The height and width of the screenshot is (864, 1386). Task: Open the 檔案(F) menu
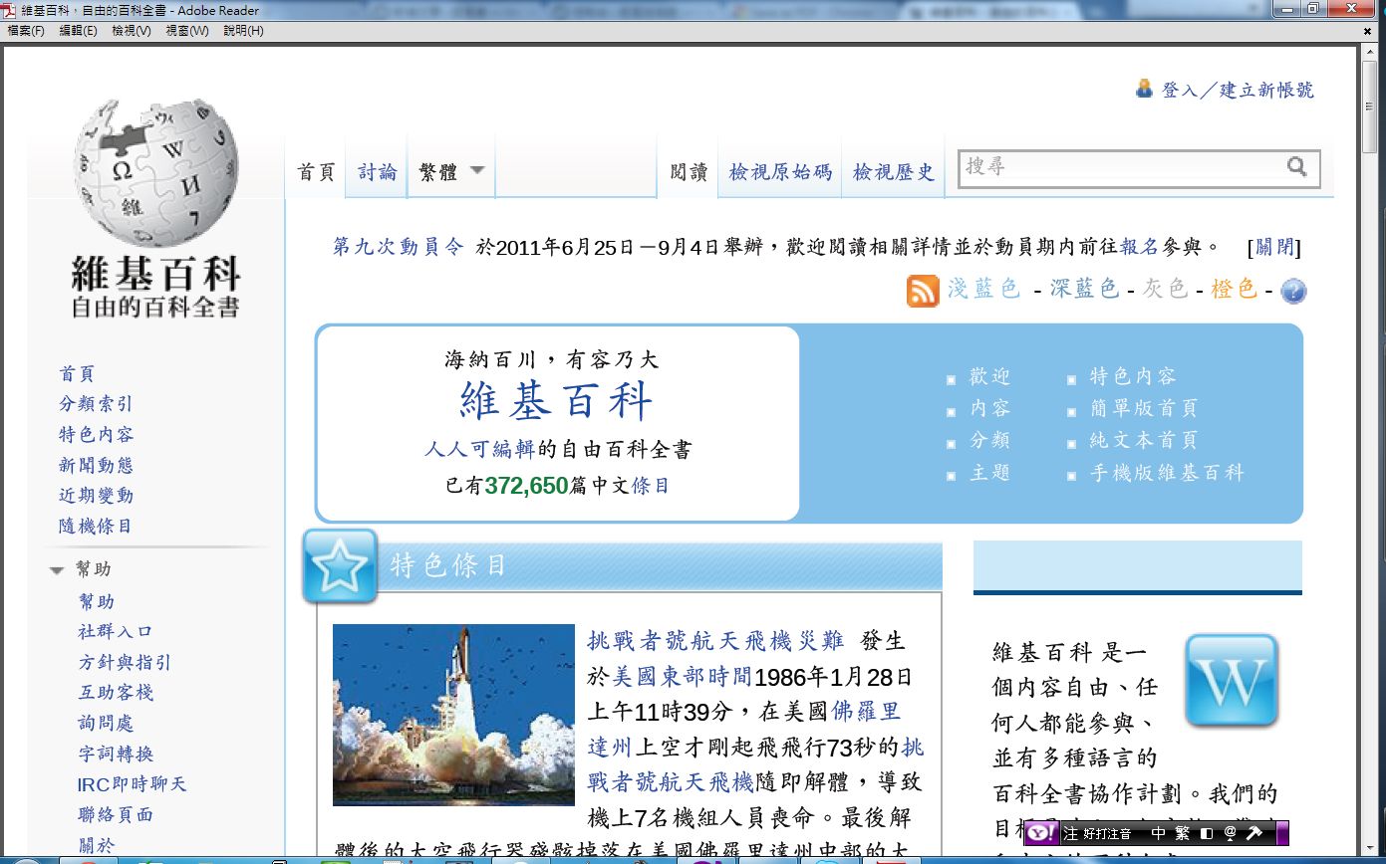26,31
